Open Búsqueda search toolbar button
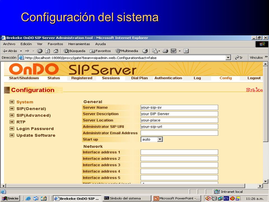The height and width of the screenshot is (202, 269). point(74,51)
